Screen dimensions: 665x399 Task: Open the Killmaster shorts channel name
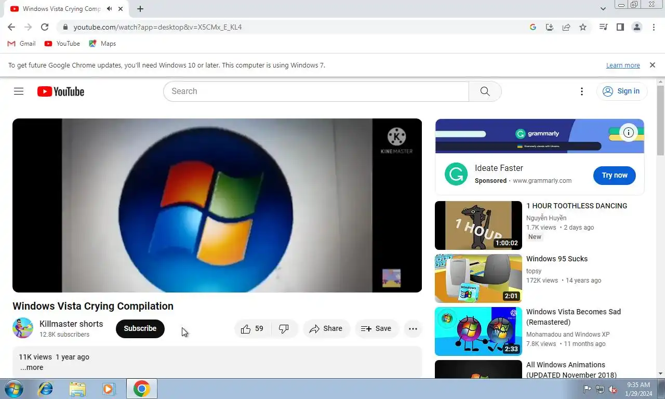point(71,324)
